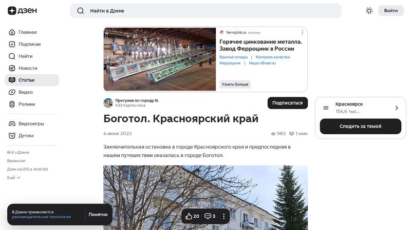Screen dimensions: 411x230
Task: Expand Красноярск topic with chevron arrow
Action: pos(397,108)
